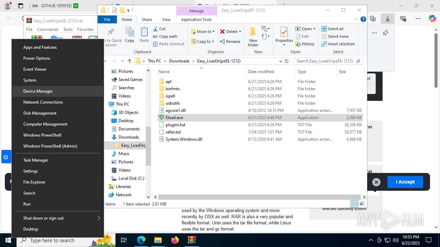This screenshot has width=440, height=247.
Task: Switch to large icons view button
Action: pos(362,204)
